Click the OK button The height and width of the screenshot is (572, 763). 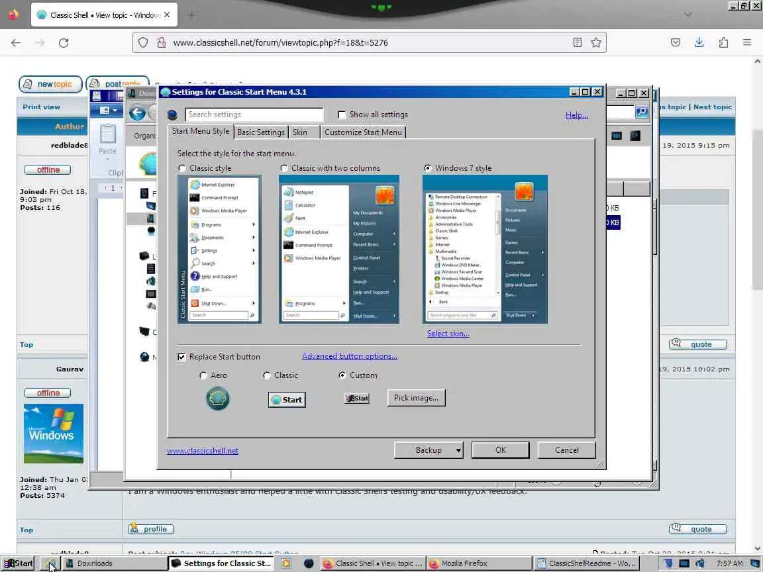(x=500, y=450)
